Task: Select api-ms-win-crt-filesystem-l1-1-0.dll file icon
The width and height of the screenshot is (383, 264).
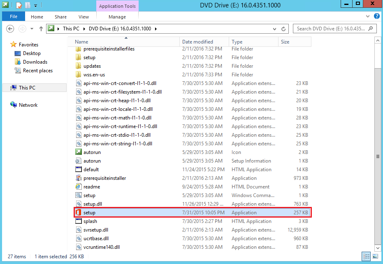Action: (x=79, y=92)
